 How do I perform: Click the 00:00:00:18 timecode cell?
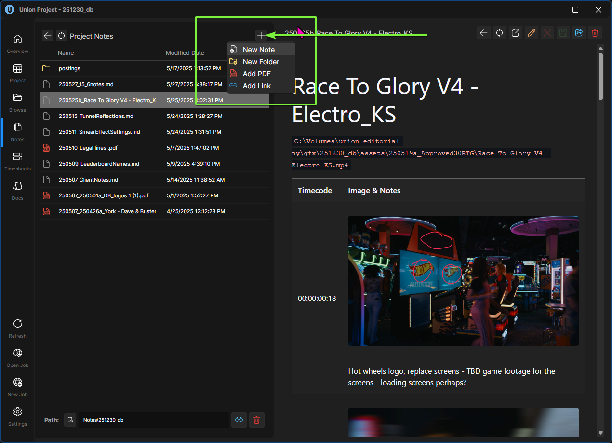pos(317,298)
